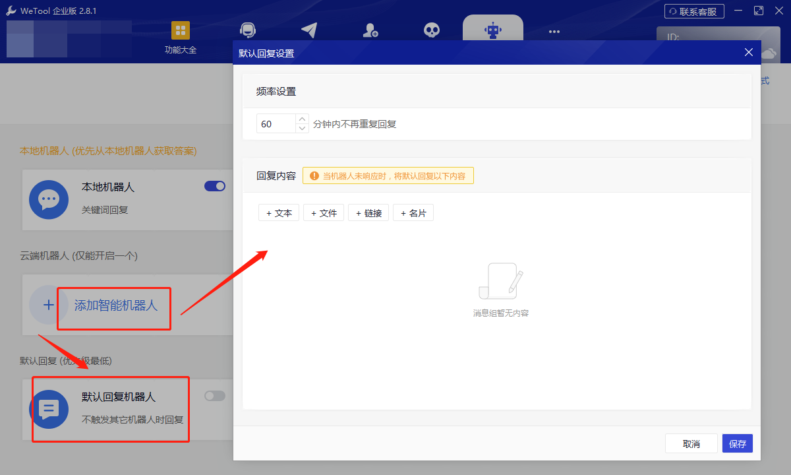Add a contact card with + 名片
This screenshot has height=475, width=791.
point(413,212)
